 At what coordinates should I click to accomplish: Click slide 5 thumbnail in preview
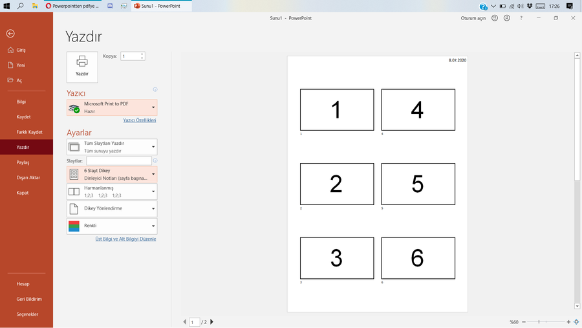(418, 184)
